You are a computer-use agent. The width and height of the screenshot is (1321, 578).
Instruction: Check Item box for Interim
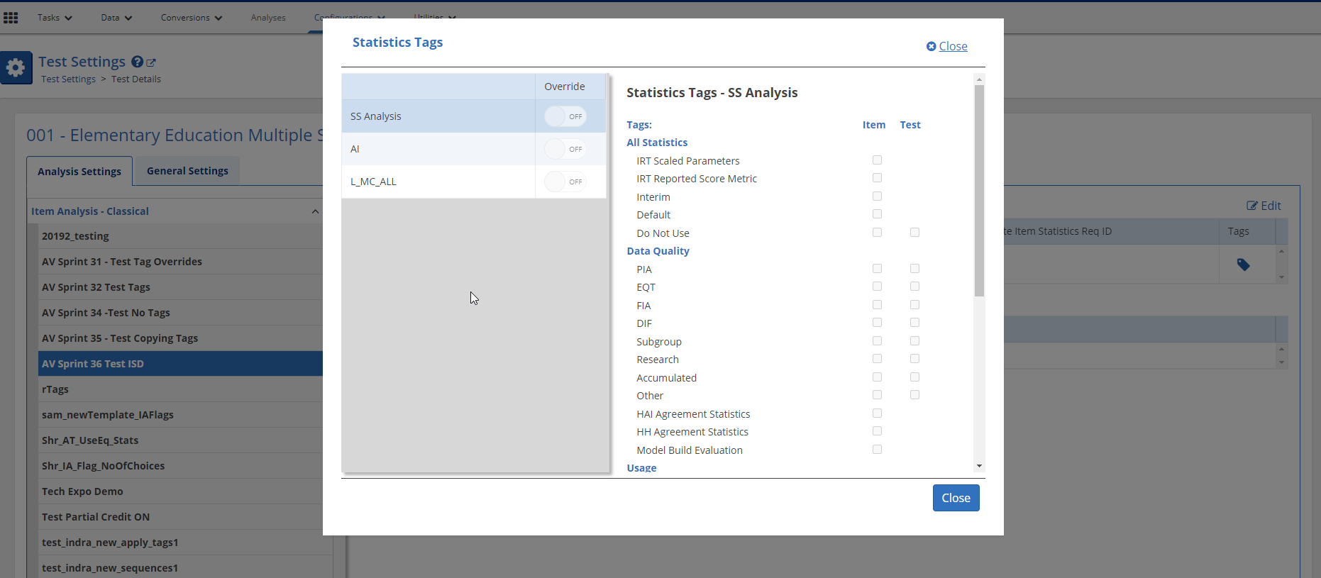[x=877, y=196]
